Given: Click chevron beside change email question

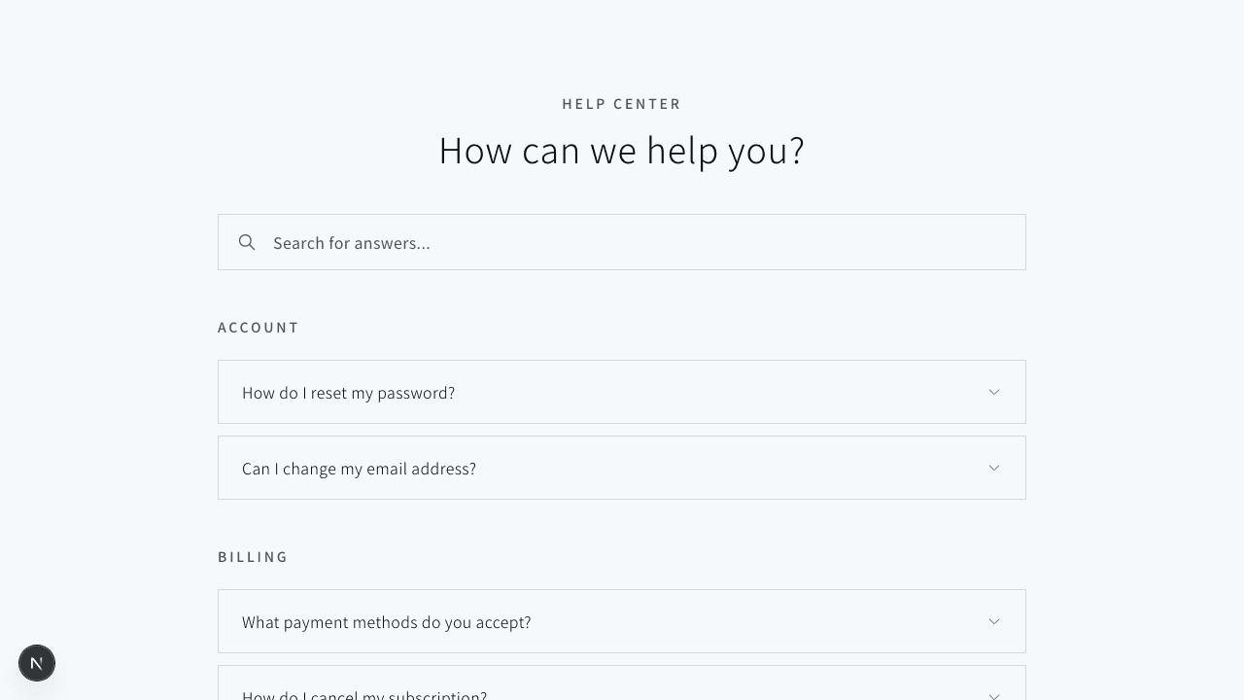Looking at the screenshot, I should pyautogui.click(x=994, y=468).
